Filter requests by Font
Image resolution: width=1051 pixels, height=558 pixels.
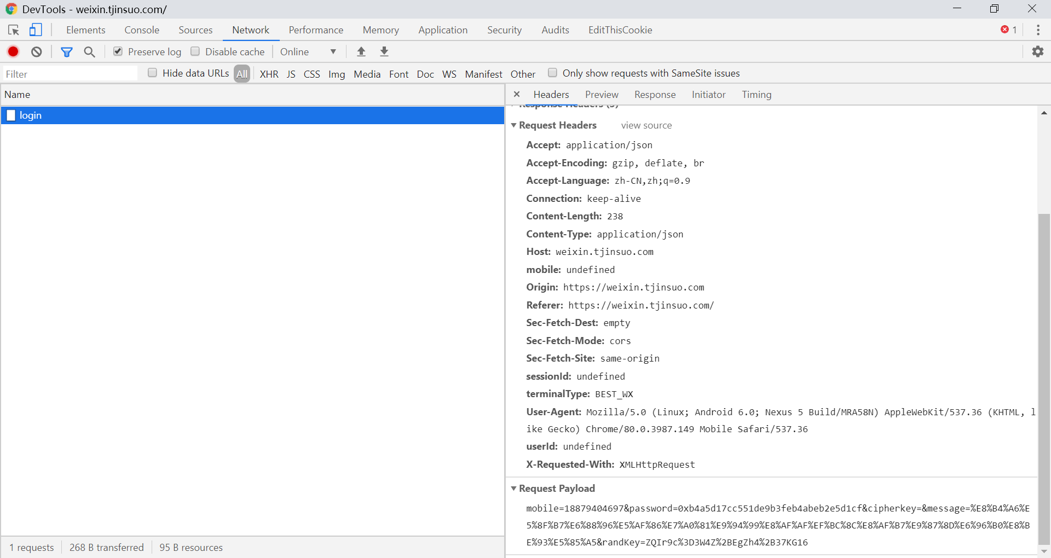[399, 74]
